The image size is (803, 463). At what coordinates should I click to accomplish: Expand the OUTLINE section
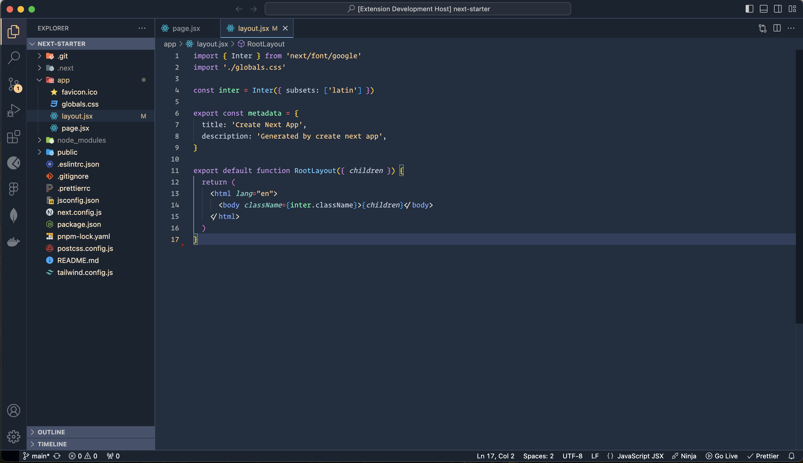click(51, 432)
